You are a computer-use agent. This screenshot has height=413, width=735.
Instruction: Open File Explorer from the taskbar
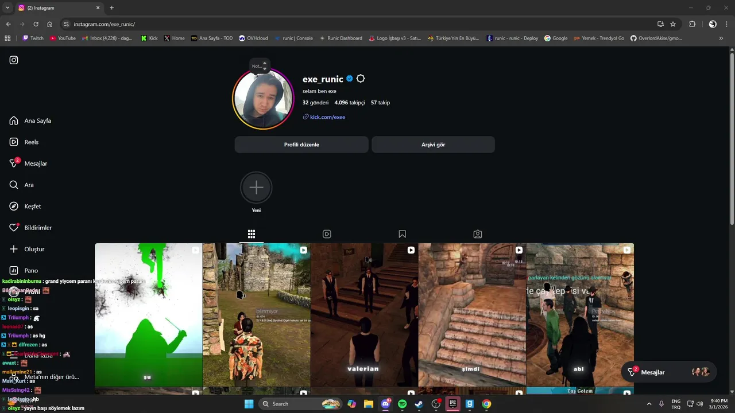pos(369,404)
